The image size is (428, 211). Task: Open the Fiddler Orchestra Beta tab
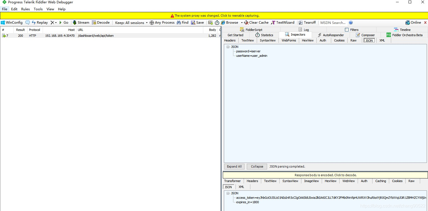[405, 35]
